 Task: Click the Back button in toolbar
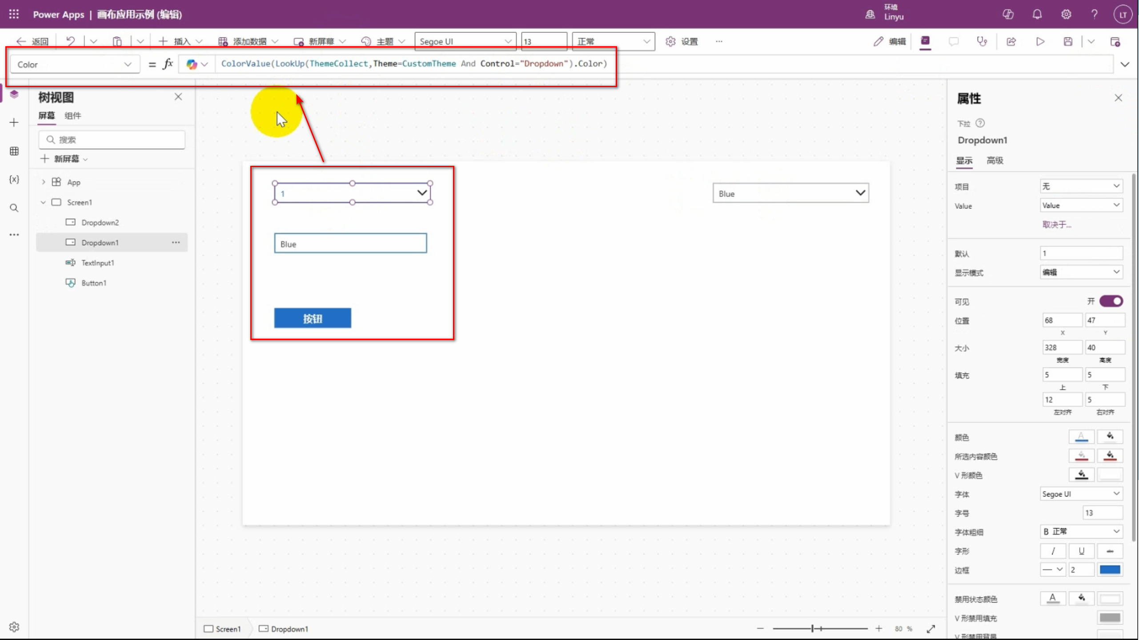pyautogui.click(x=32, y=41)
